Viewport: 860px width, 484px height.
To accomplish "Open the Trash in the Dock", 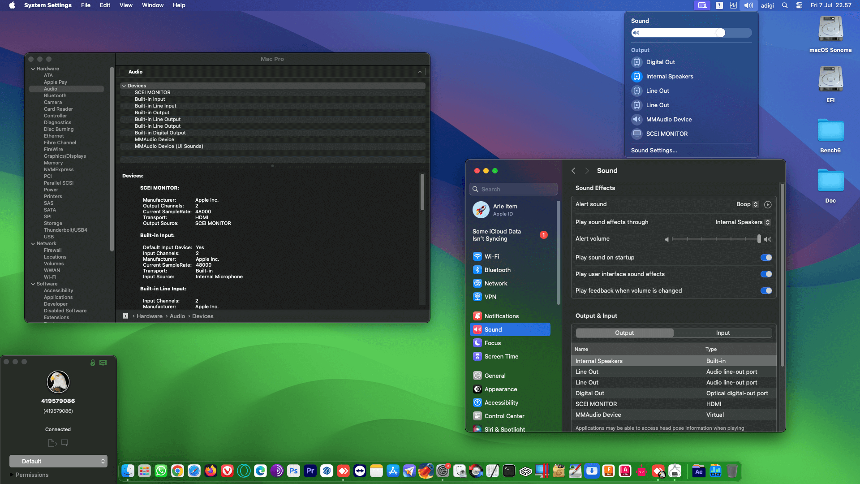I will coord(732,471).
